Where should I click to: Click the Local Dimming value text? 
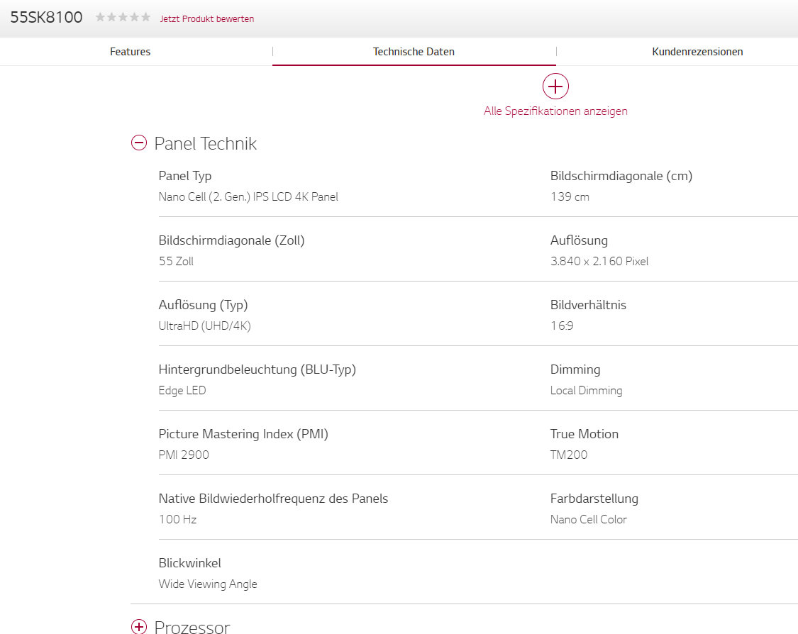tap(586, 391)
